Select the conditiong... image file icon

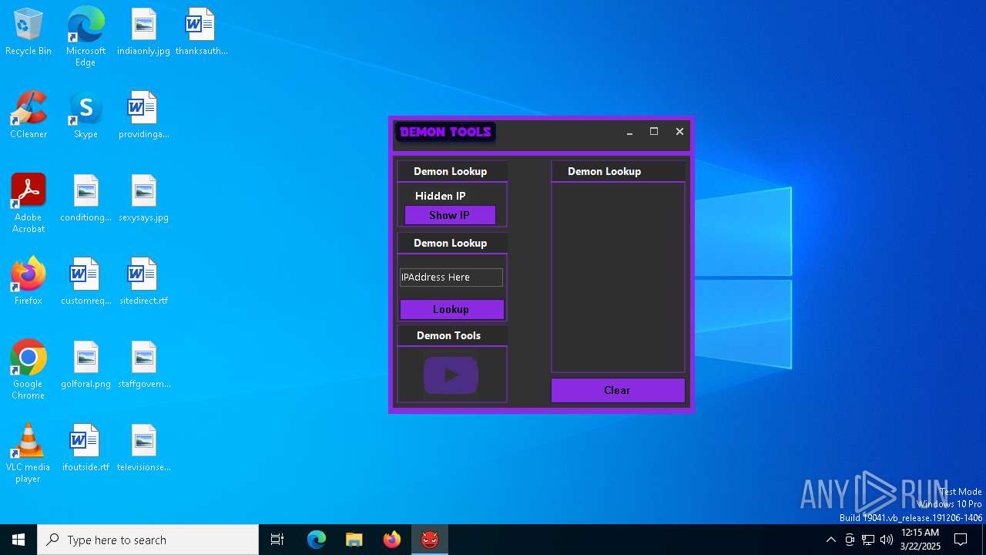click(x=86, y=199)
